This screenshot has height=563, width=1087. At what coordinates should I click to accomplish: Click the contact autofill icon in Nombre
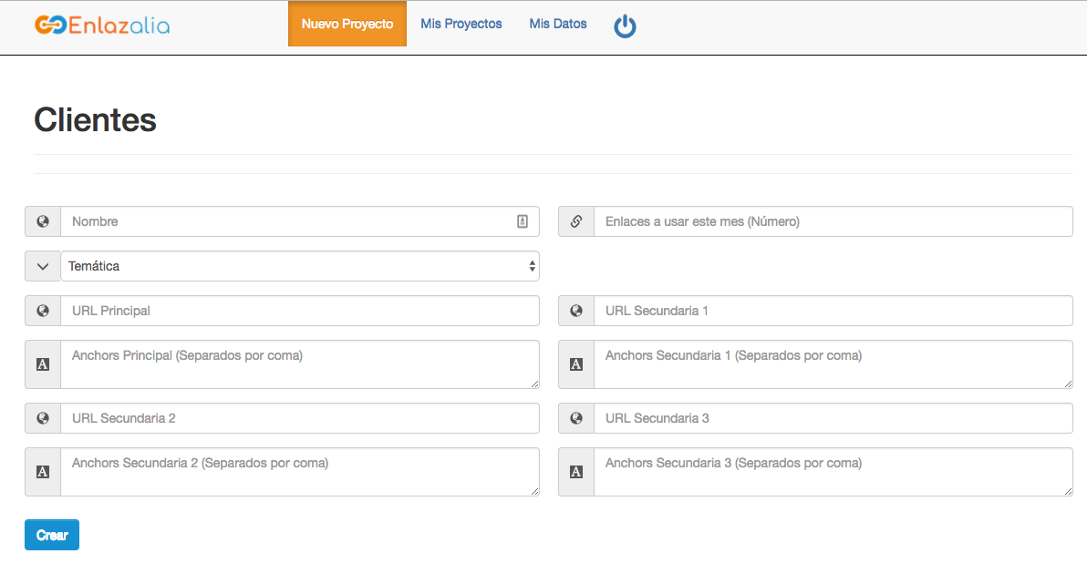tap(523, 221)
